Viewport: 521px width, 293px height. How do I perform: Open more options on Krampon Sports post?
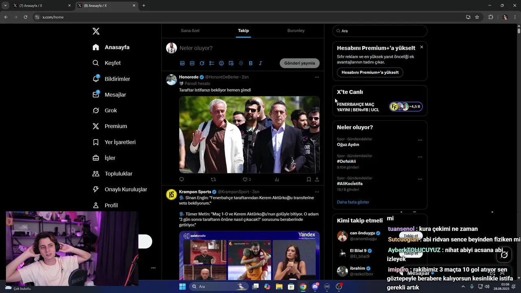coord(317,192)
